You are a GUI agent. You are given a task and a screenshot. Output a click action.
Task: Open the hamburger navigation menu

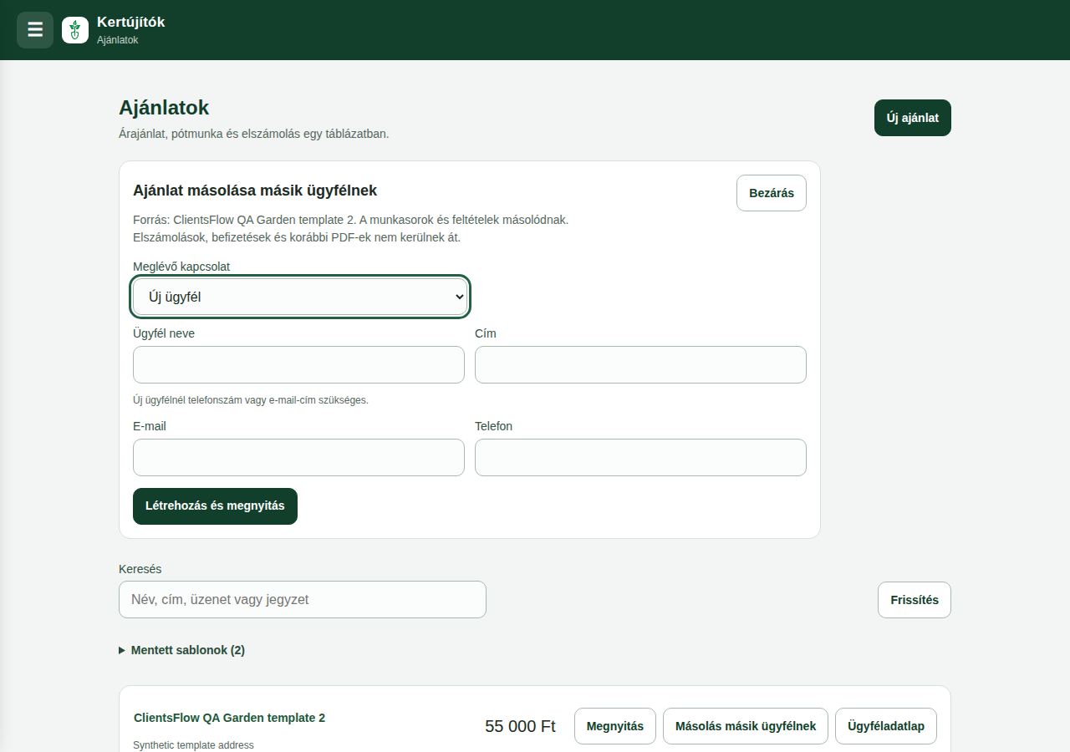pyautogui.click(x=35, y=30)
